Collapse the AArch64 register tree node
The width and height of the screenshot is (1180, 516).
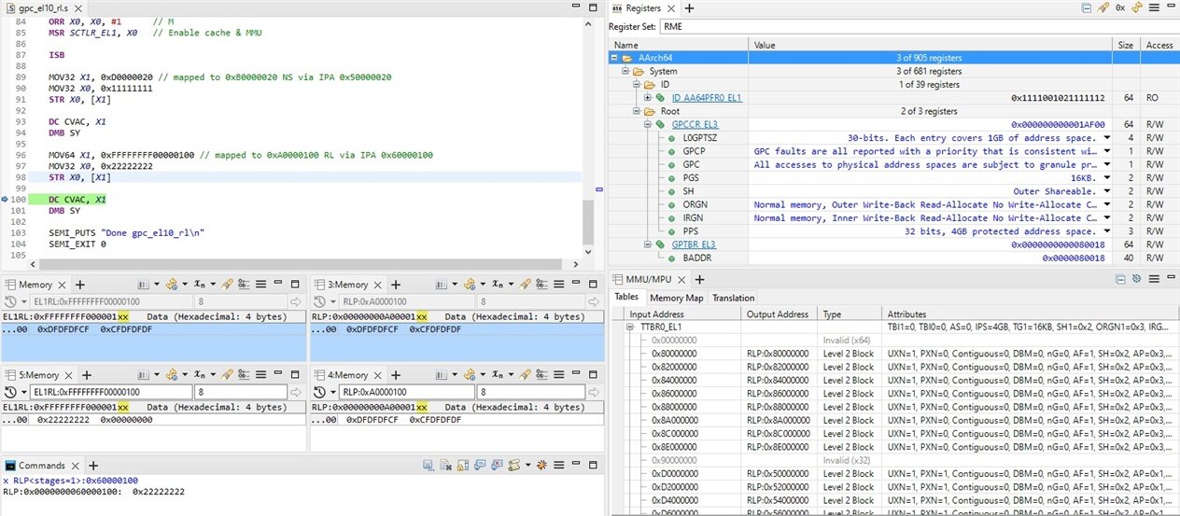(x=615, y=58)
